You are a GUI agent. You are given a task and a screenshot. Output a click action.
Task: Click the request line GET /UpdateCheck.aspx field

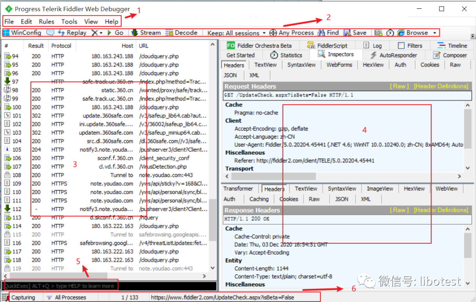[x=347, y=95]
